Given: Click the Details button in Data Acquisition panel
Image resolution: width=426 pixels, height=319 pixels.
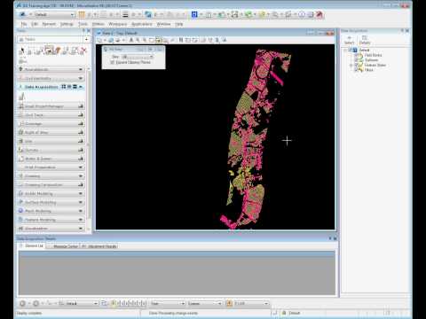Looking at the screenshot, I should point(365,40).
